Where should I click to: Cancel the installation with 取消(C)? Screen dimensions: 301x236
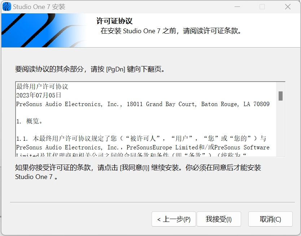pyautogui.click(x=270, y=219)
